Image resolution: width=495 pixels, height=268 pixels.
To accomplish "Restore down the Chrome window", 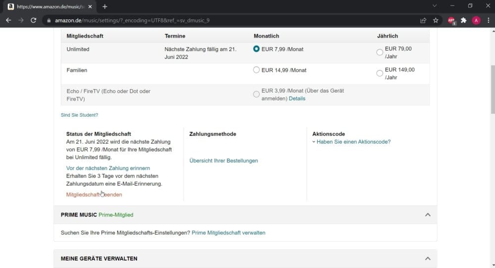I will tap(470, 5).
